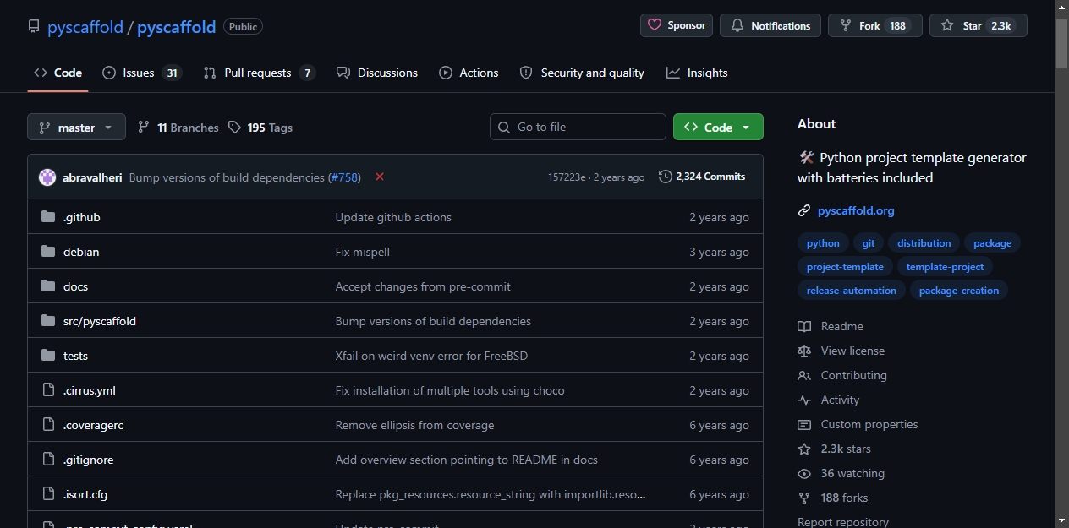Open the .coveragerc file
Screen dimensions: 1069x528
tap(93, 425)
